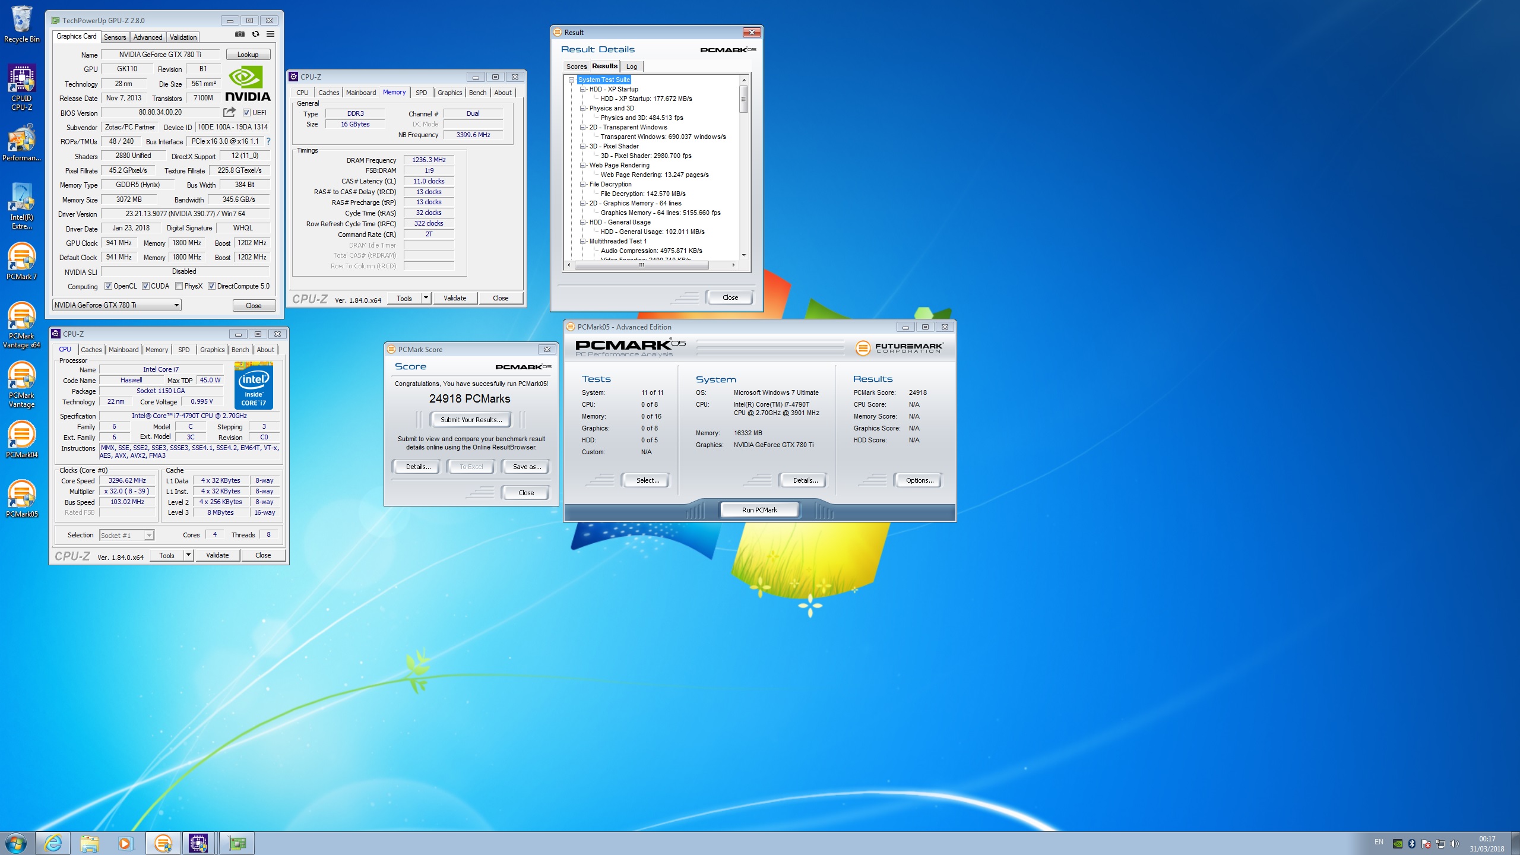Open the SPD tab in CPU-Z memory window

[x=421, y=93]
